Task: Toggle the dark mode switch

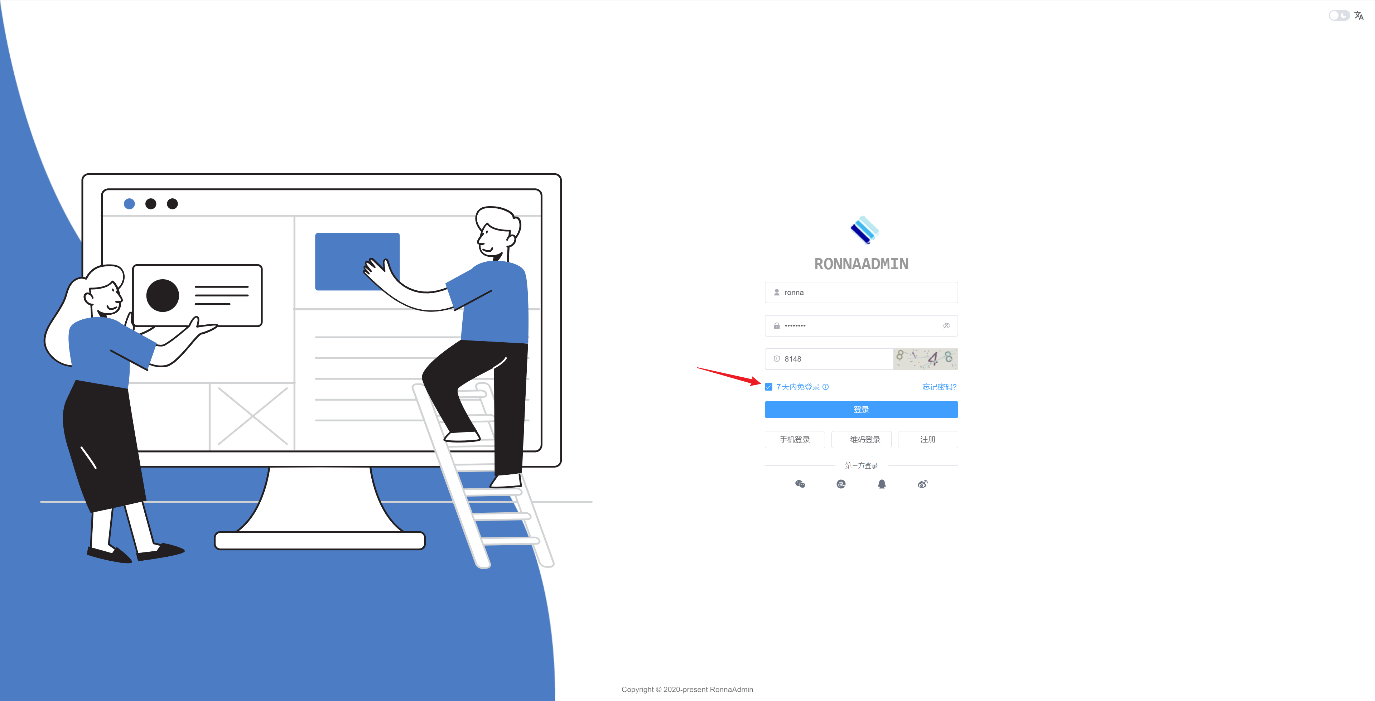Action: coord(1339,15)
